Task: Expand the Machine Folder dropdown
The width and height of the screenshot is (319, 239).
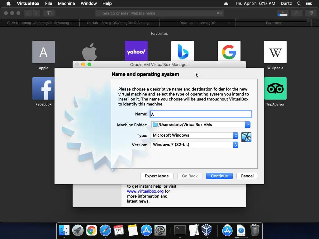Action: [x=247, y=124]
